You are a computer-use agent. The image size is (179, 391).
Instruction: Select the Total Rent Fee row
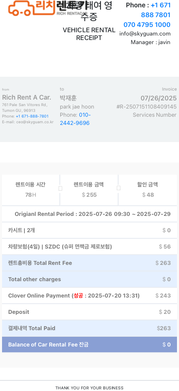tap(89, 263)
